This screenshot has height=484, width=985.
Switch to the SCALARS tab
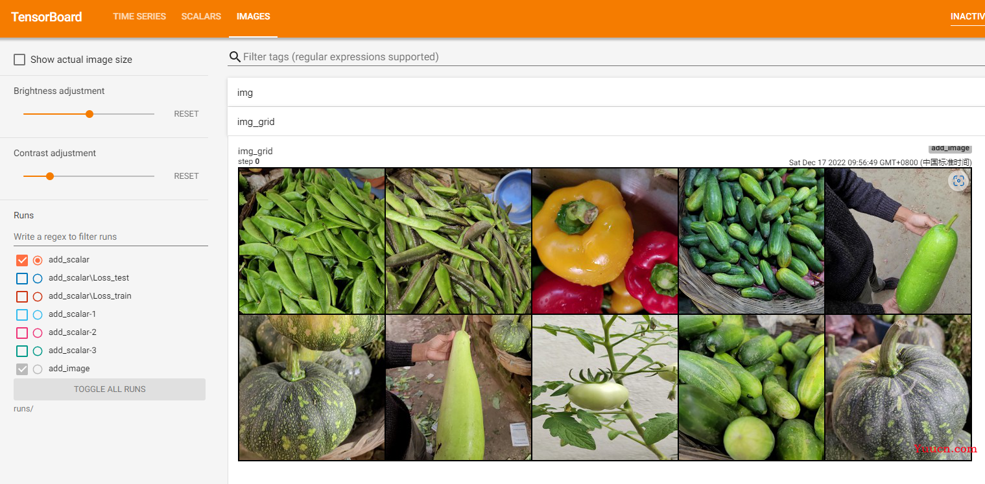tap(201, 17)
